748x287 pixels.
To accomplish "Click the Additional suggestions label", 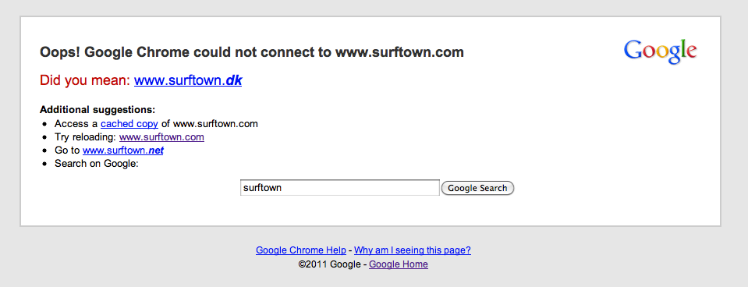I will coord(97,110).
